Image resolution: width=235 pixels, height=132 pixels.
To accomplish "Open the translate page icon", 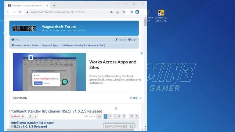I will (112, 12).
